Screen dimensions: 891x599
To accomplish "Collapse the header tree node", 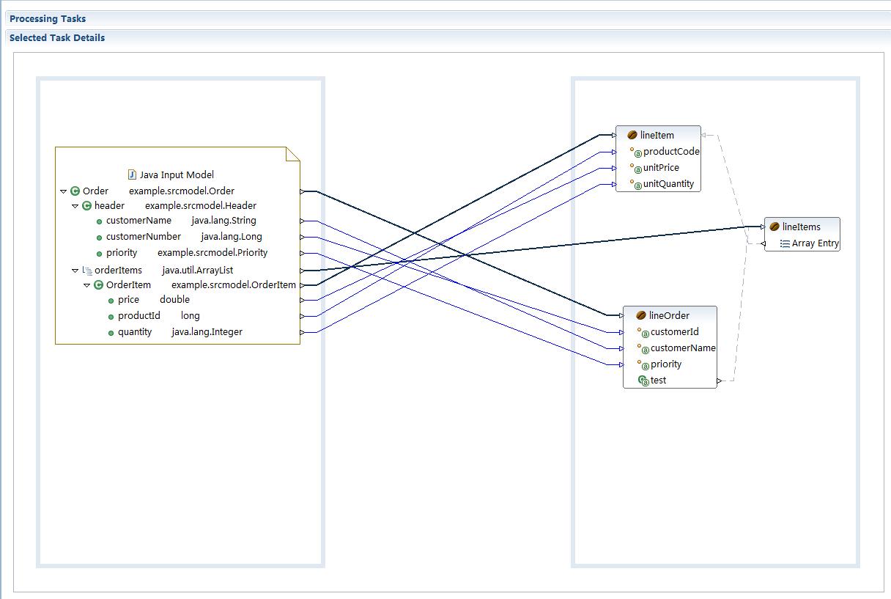I will (75, 206).
